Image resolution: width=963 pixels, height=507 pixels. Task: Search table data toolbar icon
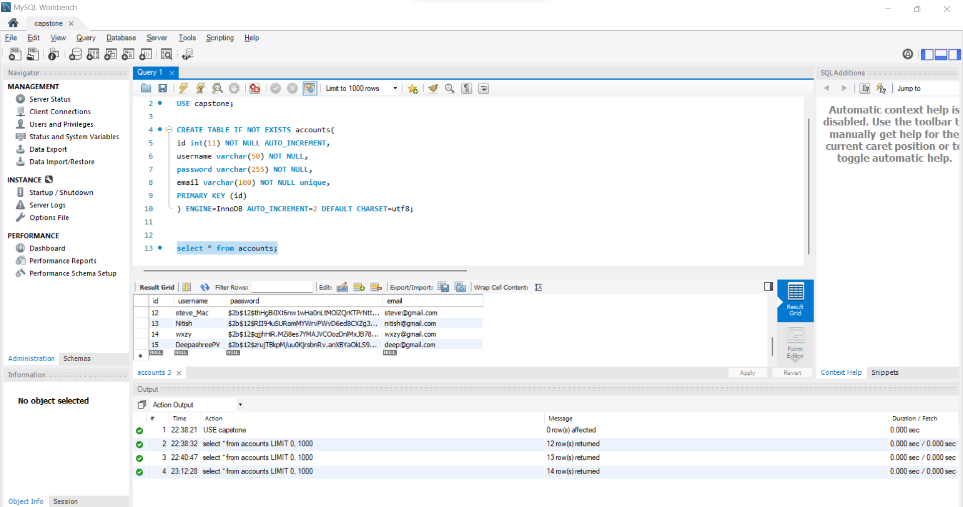tap(167, 54)
